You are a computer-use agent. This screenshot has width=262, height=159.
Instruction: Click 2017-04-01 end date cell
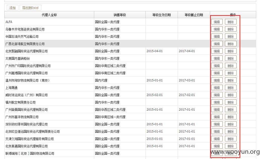point(194,51)
